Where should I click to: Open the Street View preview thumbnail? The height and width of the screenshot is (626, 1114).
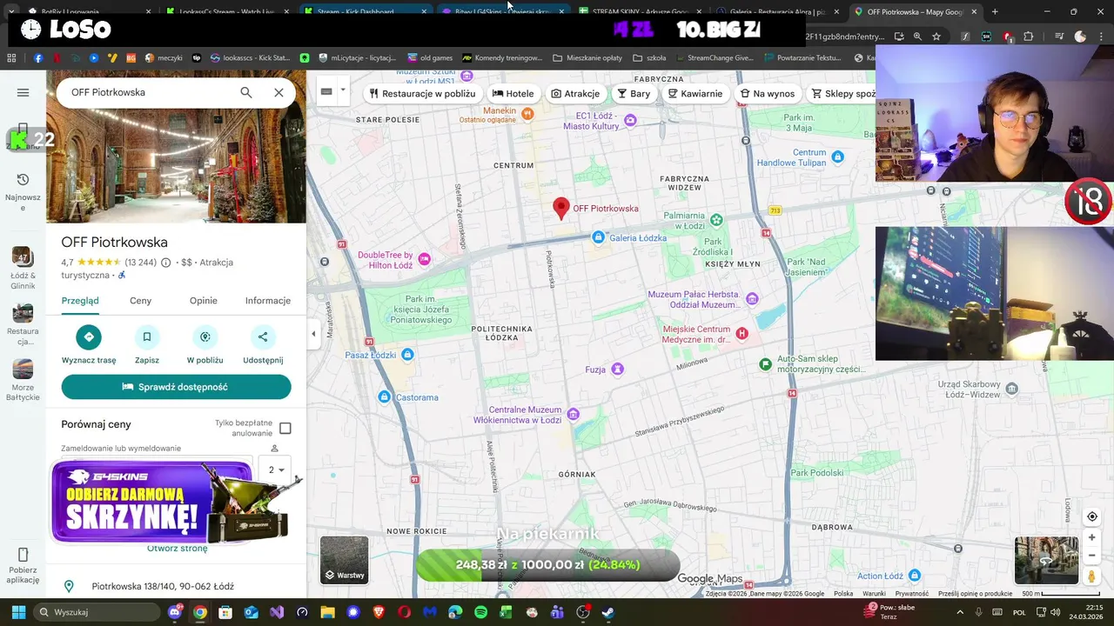[x=1047, y=561]
